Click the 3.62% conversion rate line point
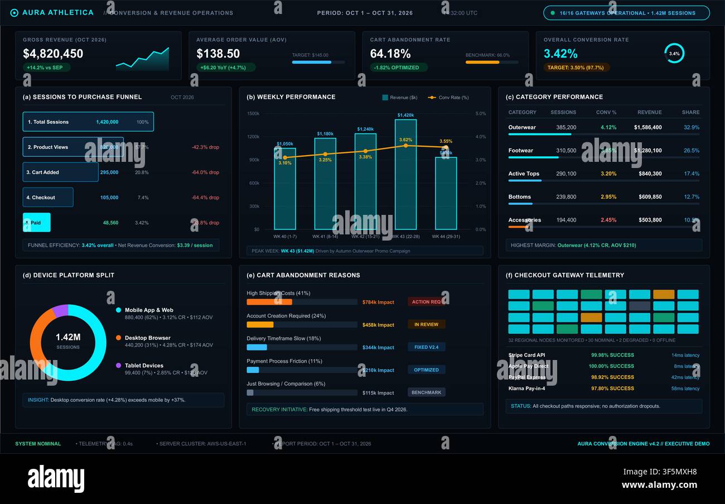Viewport: 725px width, 504px height. tap(405, 146)
